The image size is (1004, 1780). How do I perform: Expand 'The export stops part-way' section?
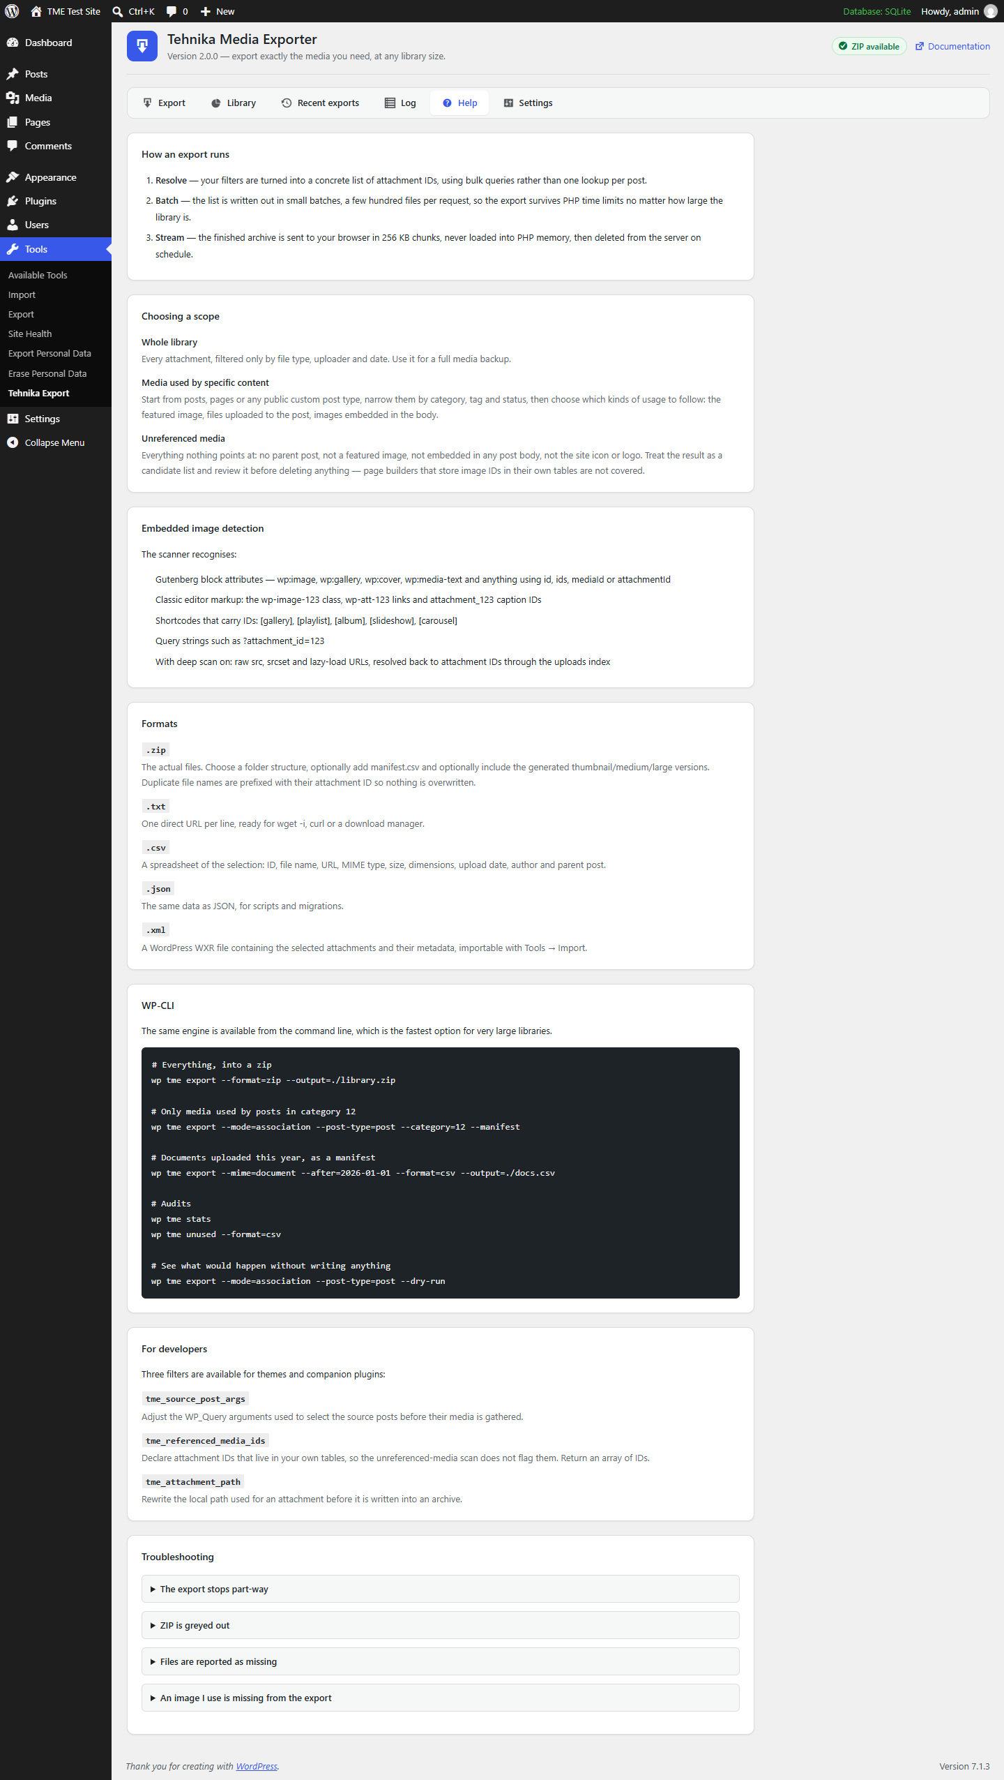440,1589
